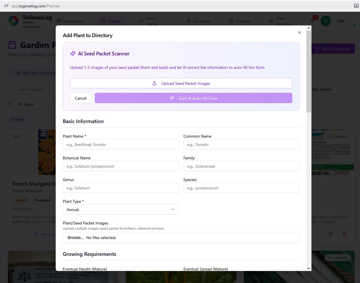Click the Plant Name input field
Image resolution: width=360 pixels, height=283 pixels.
[121, 144]
